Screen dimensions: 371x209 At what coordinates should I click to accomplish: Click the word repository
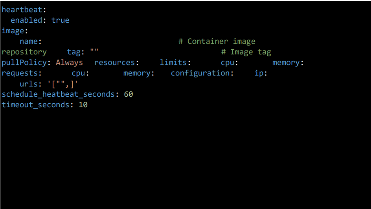(24, 52)
